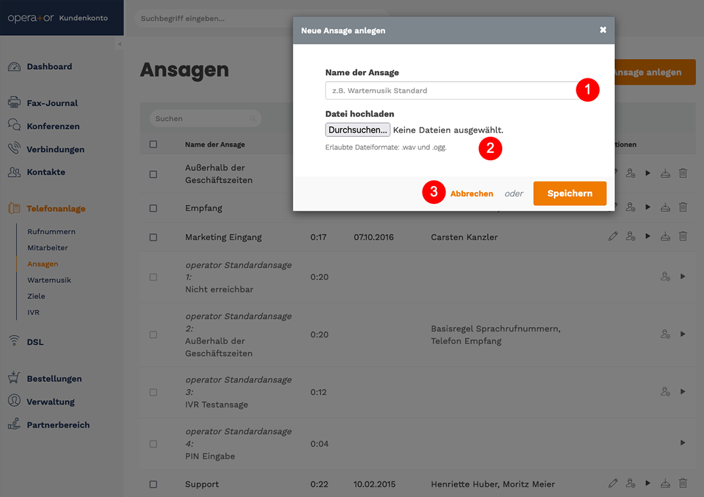The image size is (704, 497).
Task: Open Ziele in Telefonanlage submenu
Action: click(x=36, y=296)
